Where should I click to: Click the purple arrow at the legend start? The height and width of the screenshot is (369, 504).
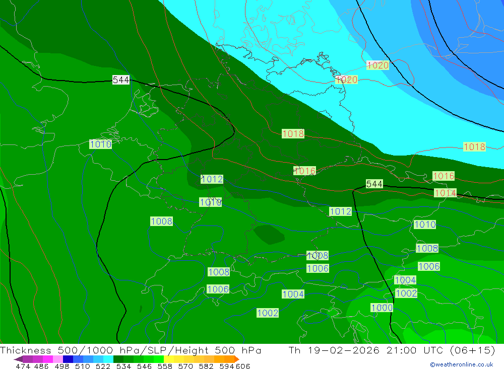click(x=18, y=359)
